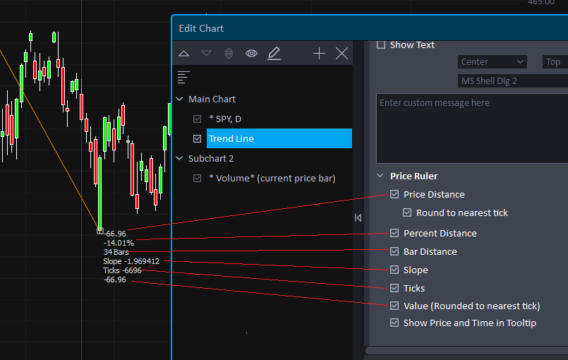Viewport: 568px width, 360px height.
Task: Click the move down arrow icon
Action: point(207,54)
